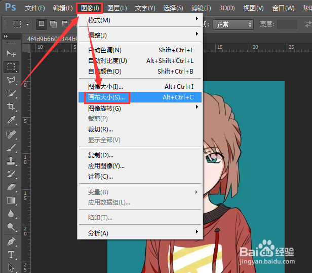Click the swap width and height arrows
Screen dimensions: 312x273
click(x=308, y=24)
